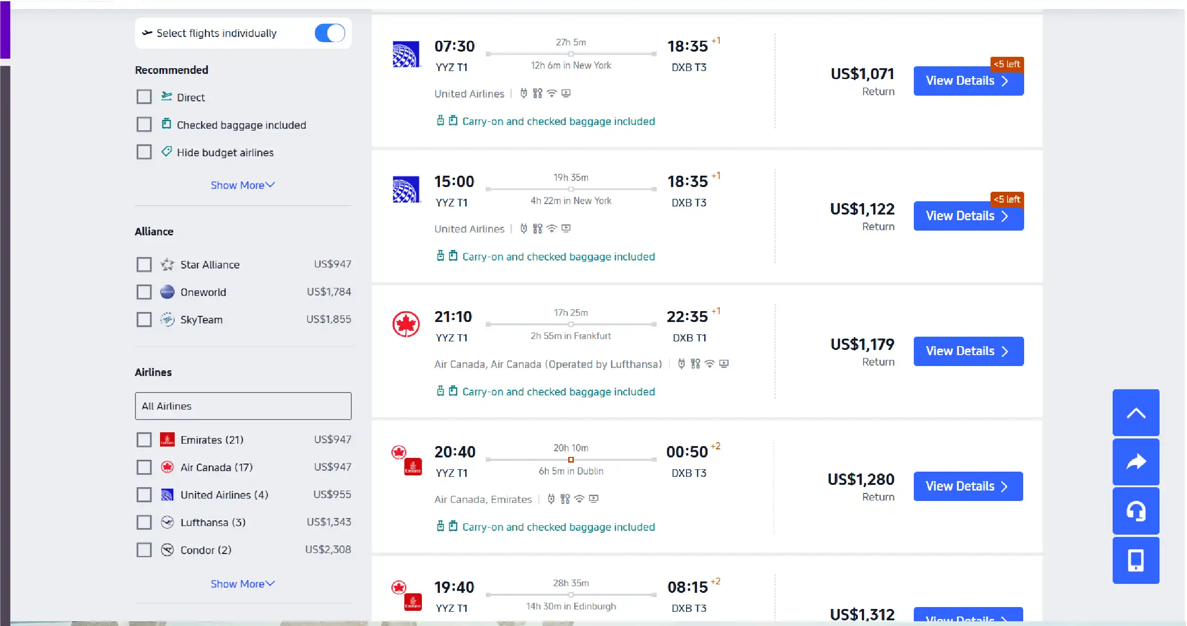Image resolution: width=1187 pixels, height=626 pixels.
Task: View Details for US$1,280 Dublin flight
Action: point(968,486)
